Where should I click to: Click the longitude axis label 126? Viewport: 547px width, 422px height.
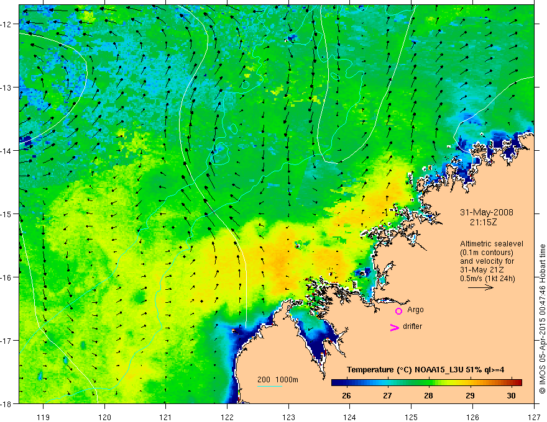472,417
